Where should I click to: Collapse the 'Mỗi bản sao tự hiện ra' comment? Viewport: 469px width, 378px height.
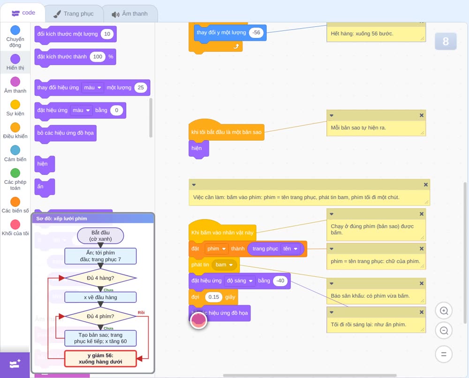332,115
